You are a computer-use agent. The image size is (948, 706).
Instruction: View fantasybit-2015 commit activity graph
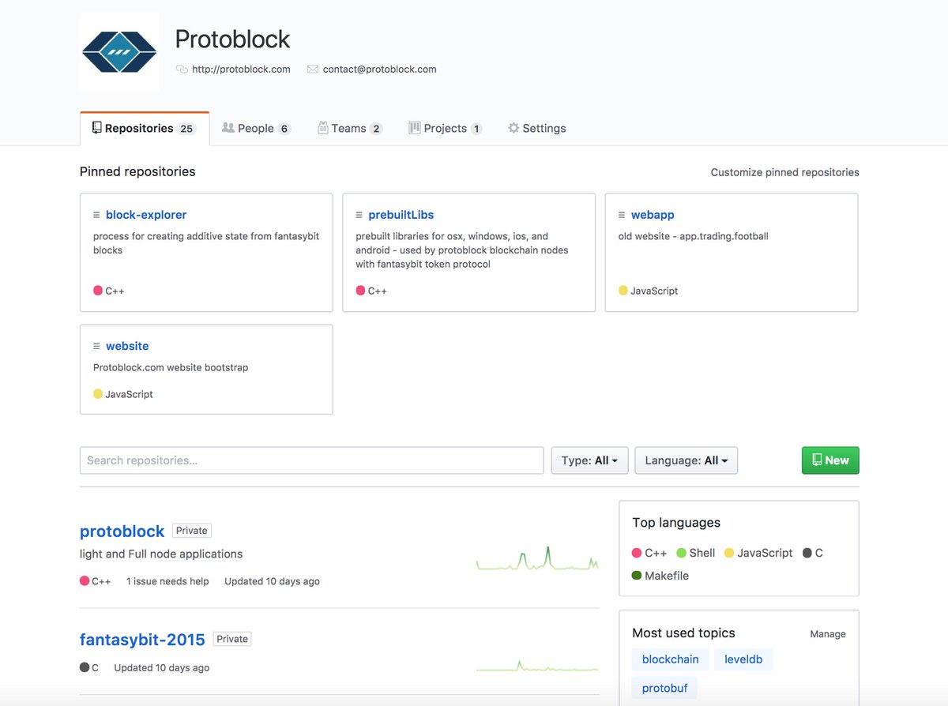pyautogui.click(x=537, y=666)
